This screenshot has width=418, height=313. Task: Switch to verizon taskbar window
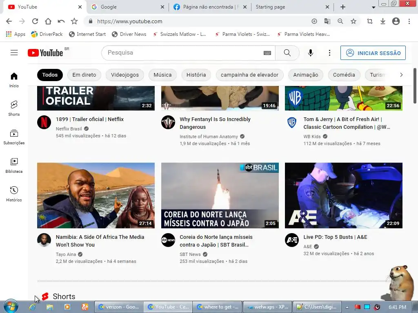point(119,307)
